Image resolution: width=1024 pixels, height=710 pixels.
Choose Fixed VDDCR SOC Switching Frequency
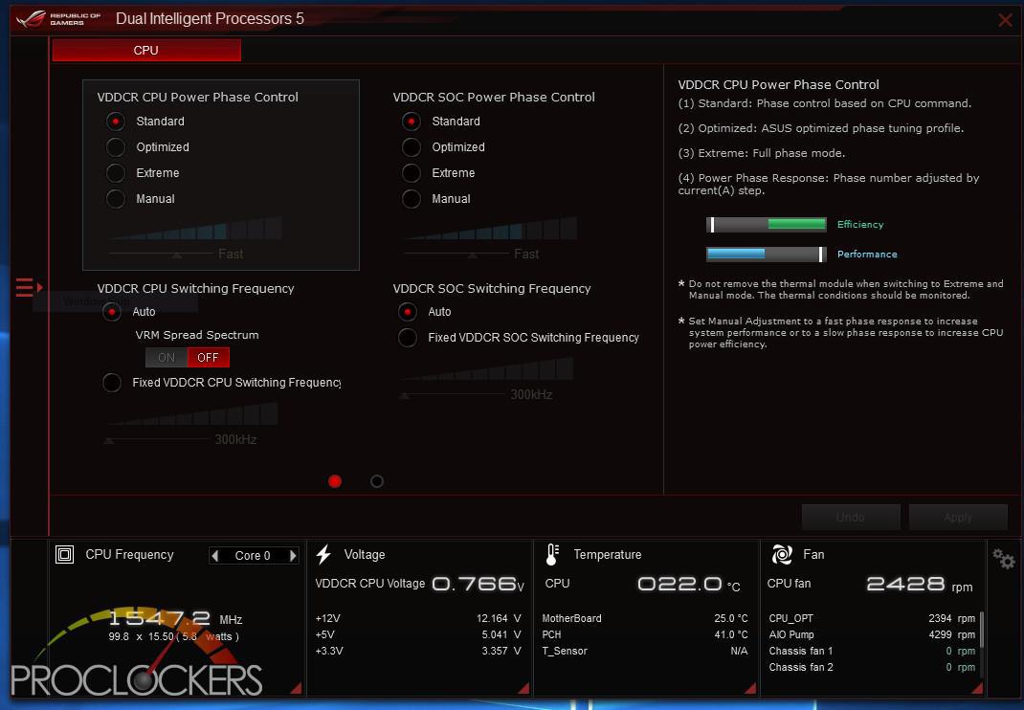click(x=408, y=338)
